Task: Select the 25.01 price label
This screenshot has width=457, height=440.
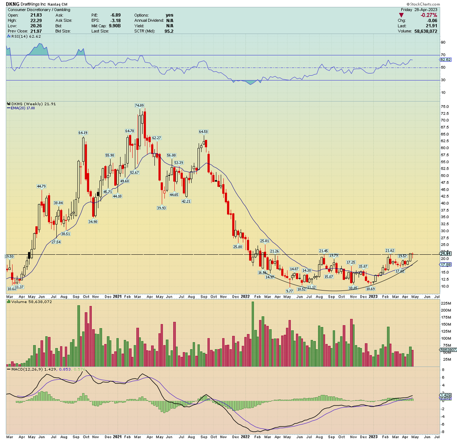Action: 264,241
